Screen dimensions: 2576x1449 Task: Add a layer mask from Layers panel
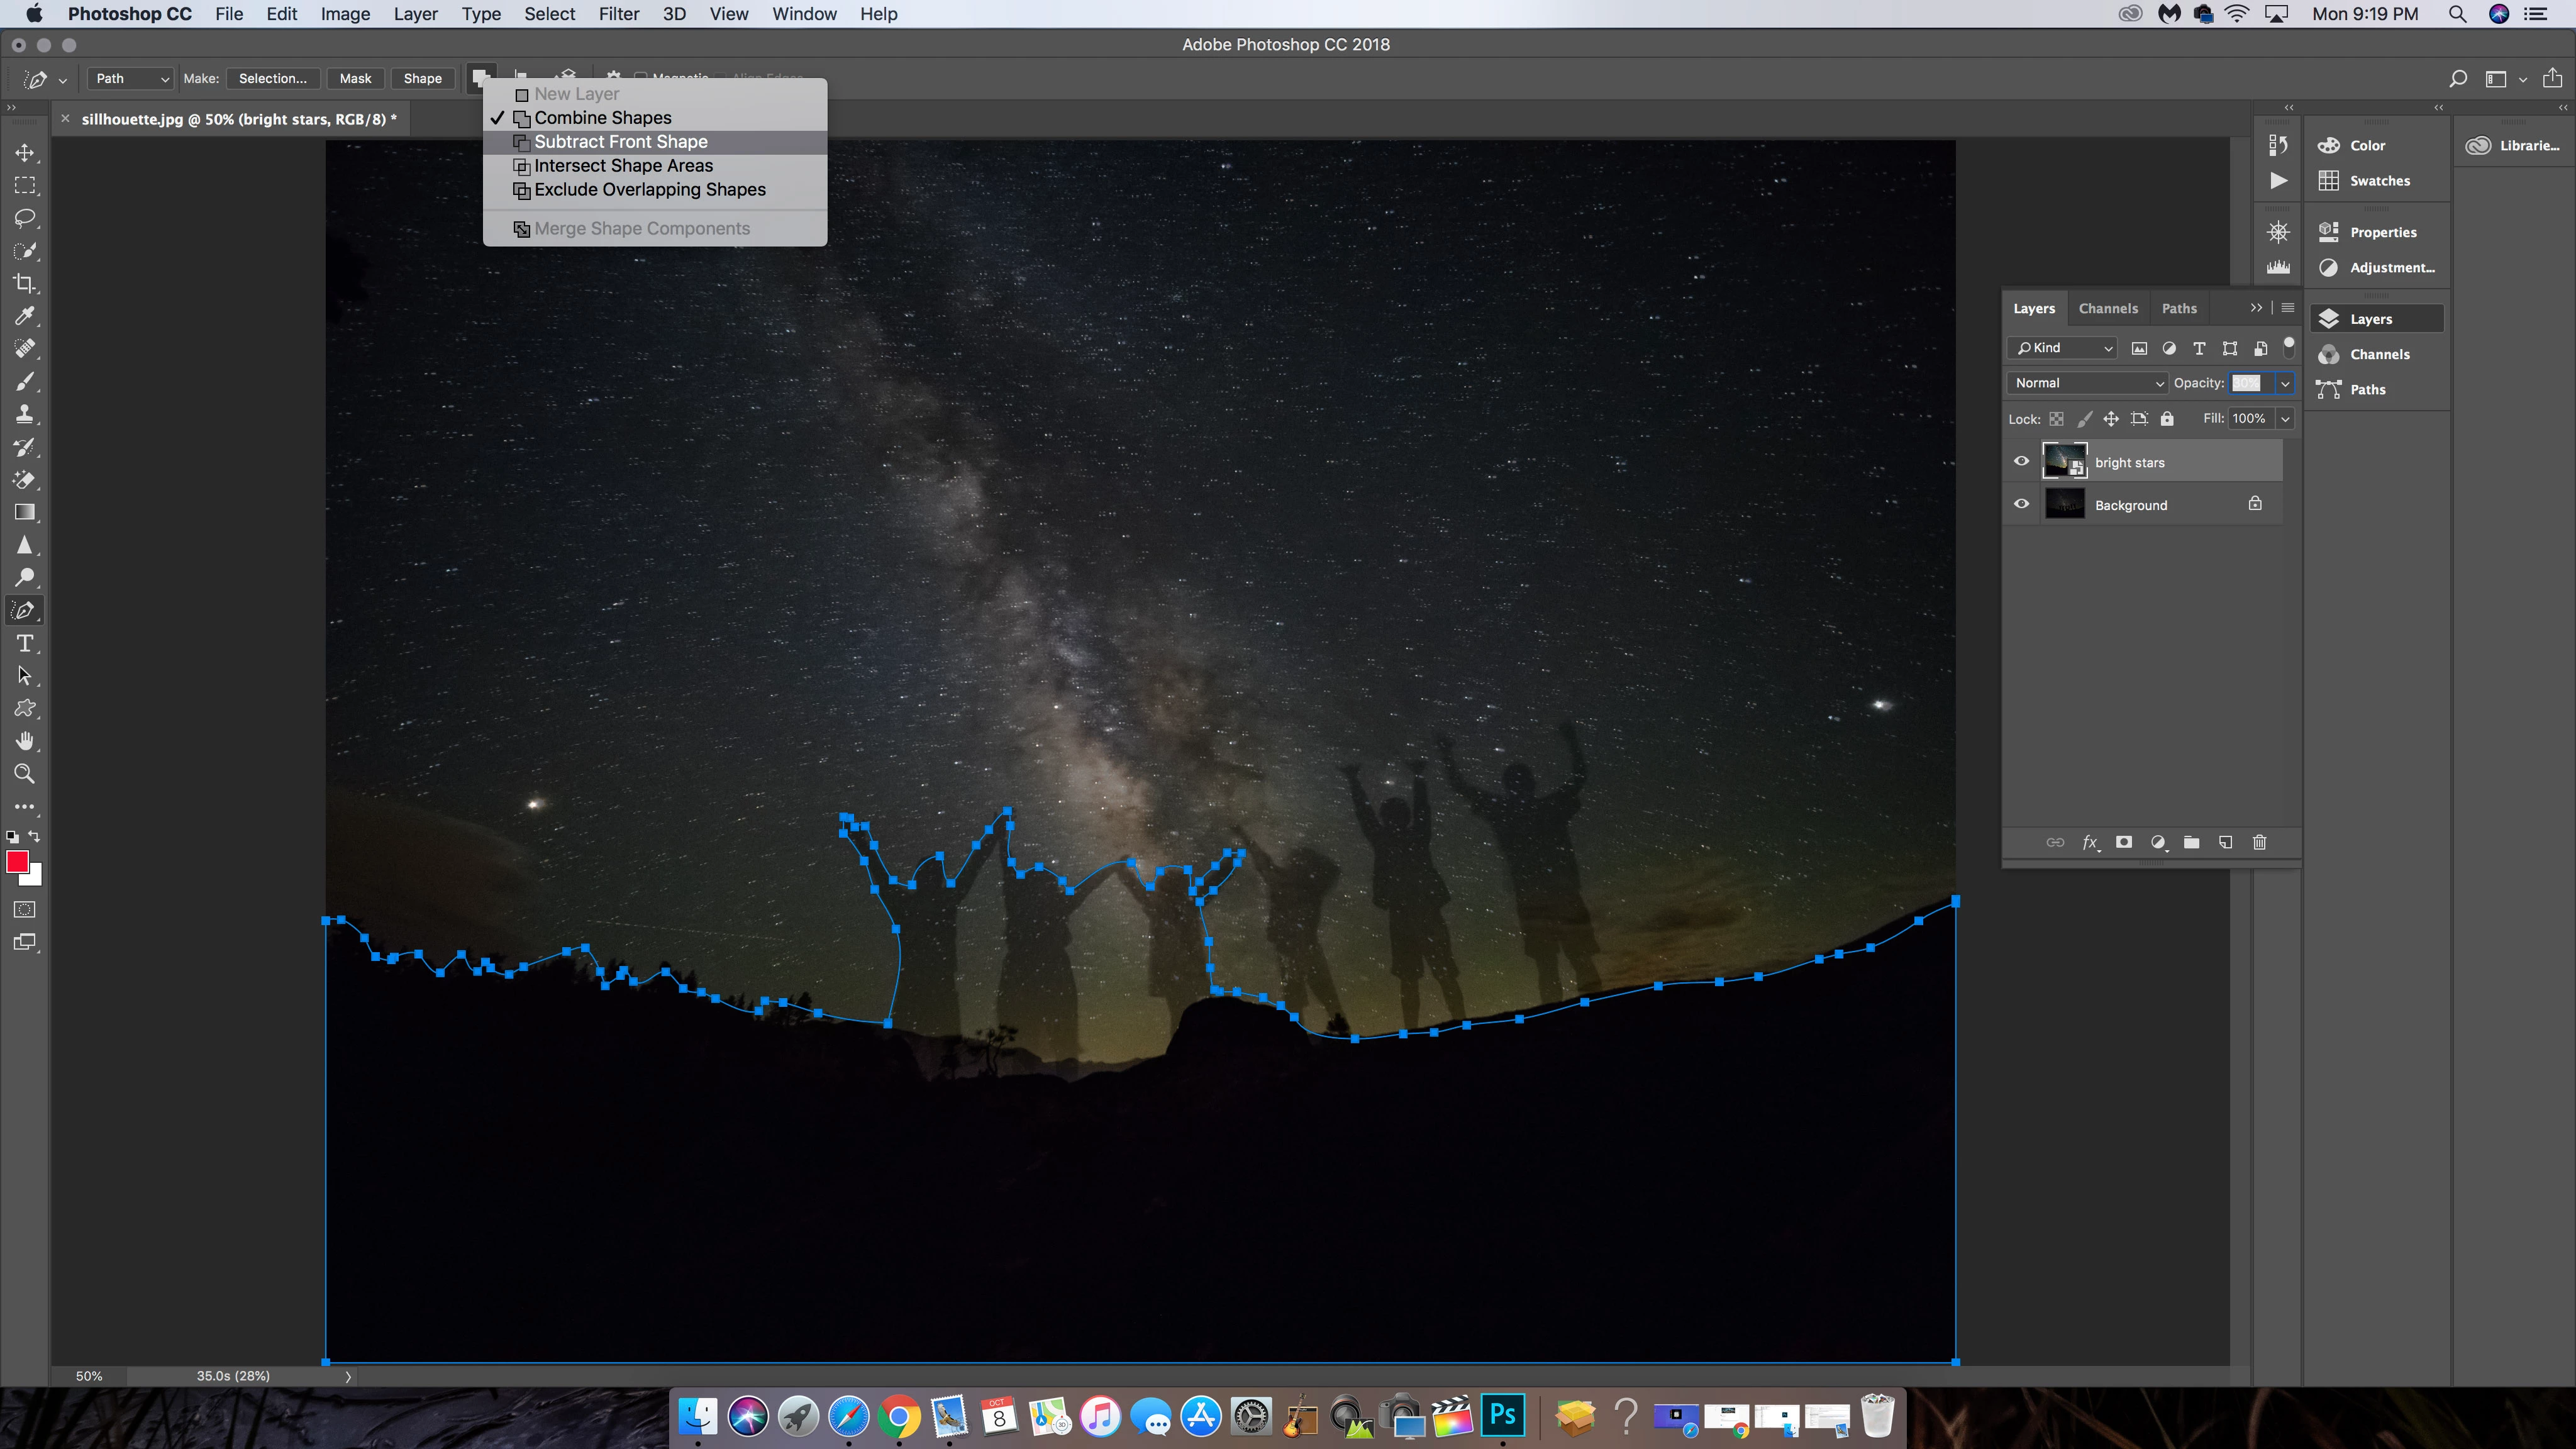(2124, 843)
